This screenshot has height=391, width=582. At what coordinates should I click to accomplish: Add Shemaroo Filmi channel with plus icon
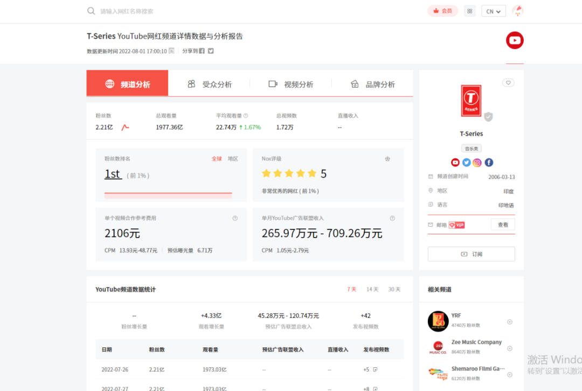pos(510,375)
